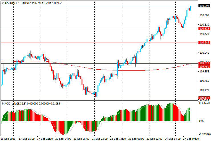Click the MACD scale value -0.283046
Image resolution: width=211 pixels, height=142 pixels.
(x=204, y=134)
